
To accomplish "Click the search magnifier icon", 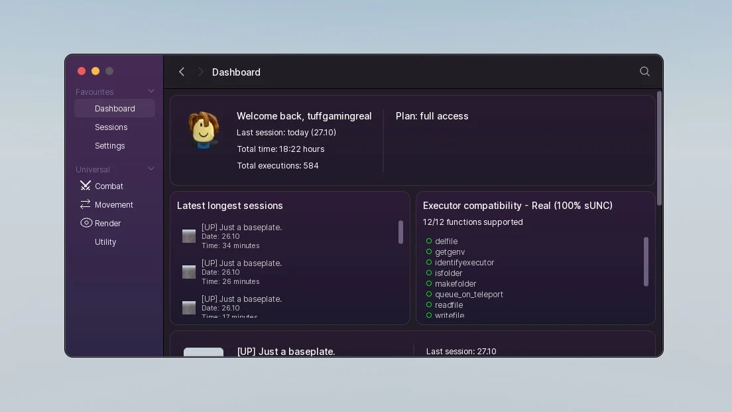I will (644, 72).
